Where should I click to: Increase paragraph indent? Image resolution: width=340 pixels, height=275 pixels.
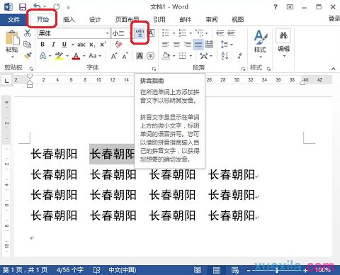point(231,33)
